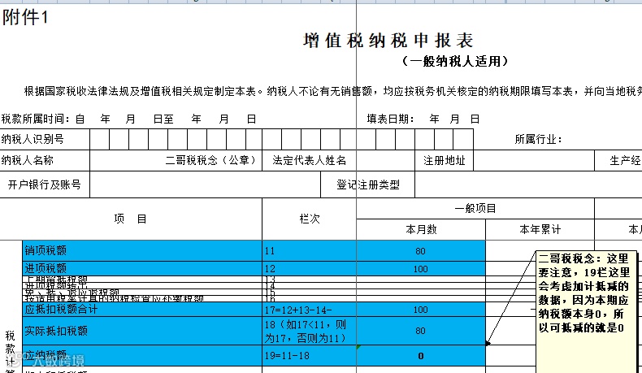Click the 应纳税额 row label
The image size is (642, 373).
click(x=142, y=355)
